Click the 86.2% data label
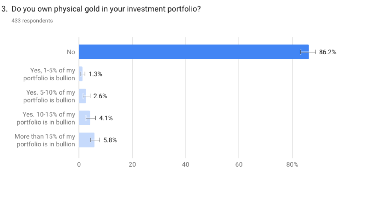 click(328, 52)
